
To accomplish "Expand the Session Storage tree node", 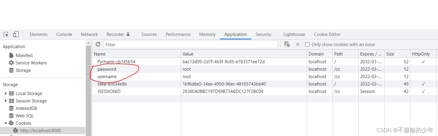I will click(5, 101).
